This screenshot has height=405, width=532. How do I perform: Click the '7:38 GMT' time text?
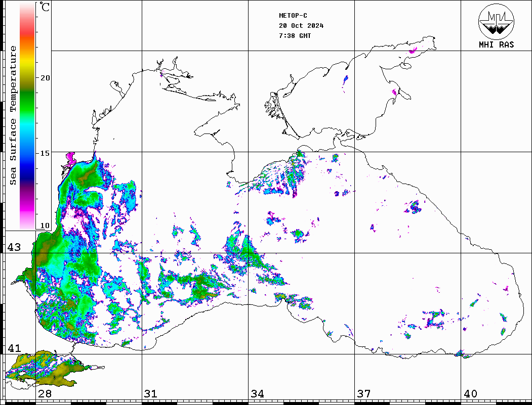pyautogui.click(x=295, y=35)
